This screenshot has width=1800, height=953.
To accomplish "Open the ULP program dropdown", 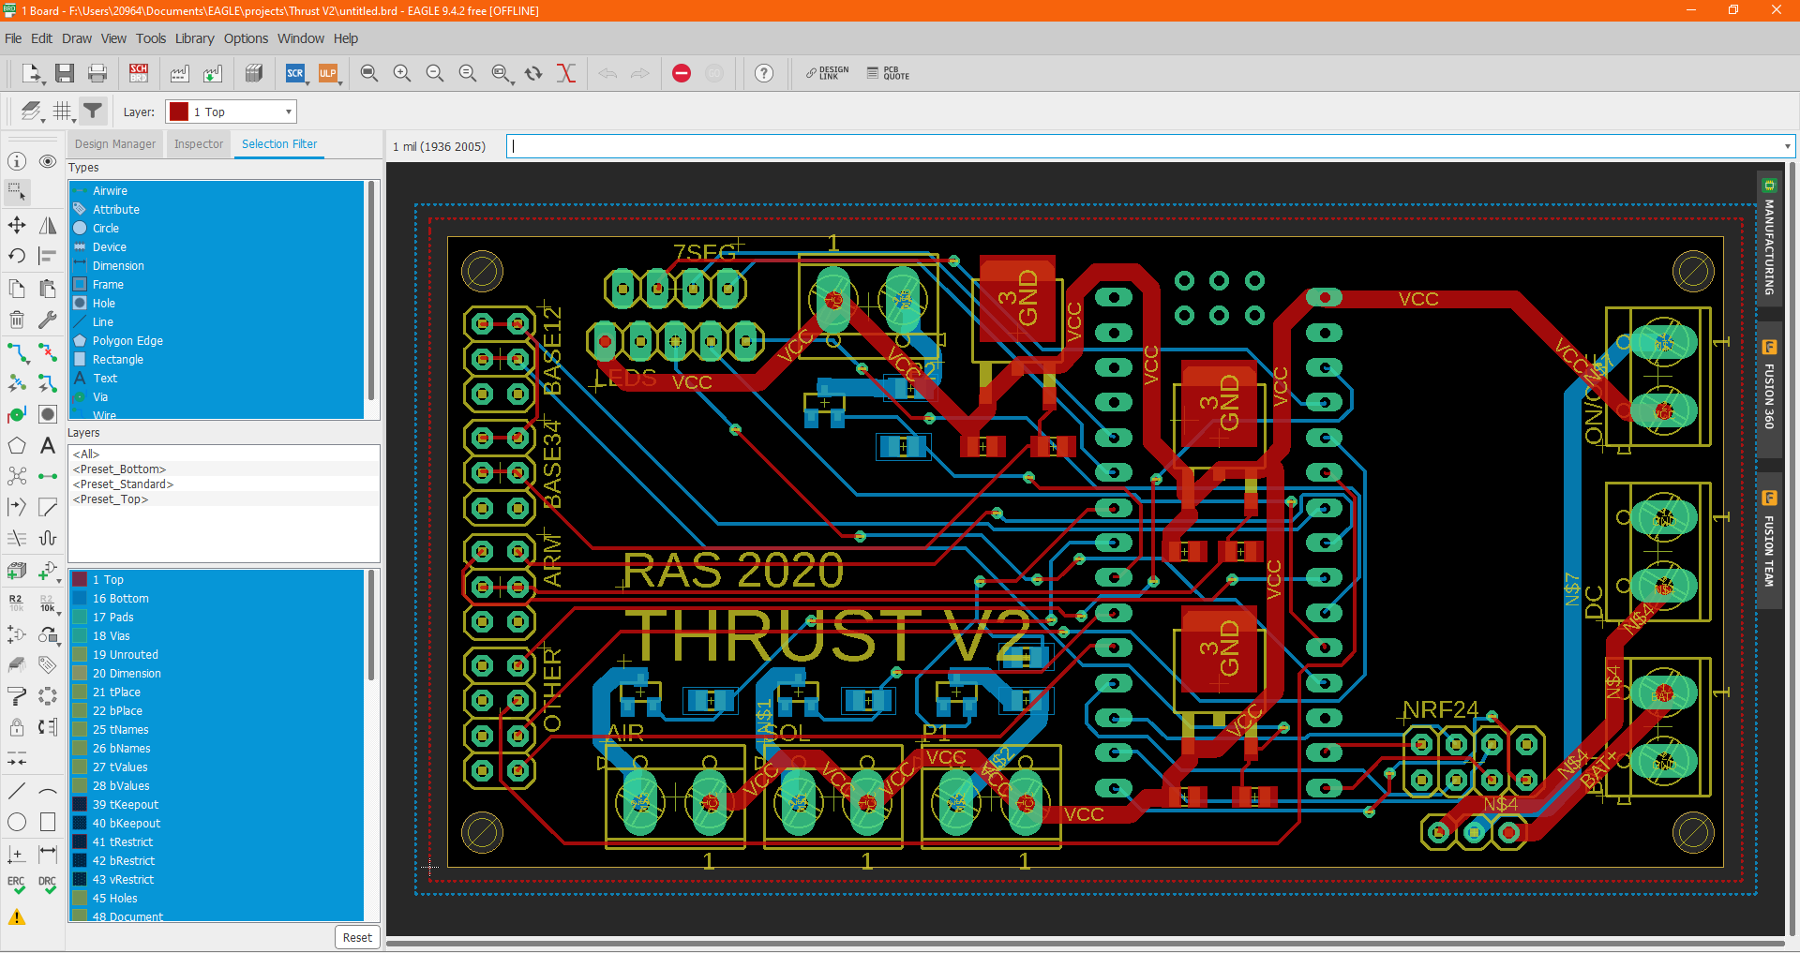I will click(339, 82).
